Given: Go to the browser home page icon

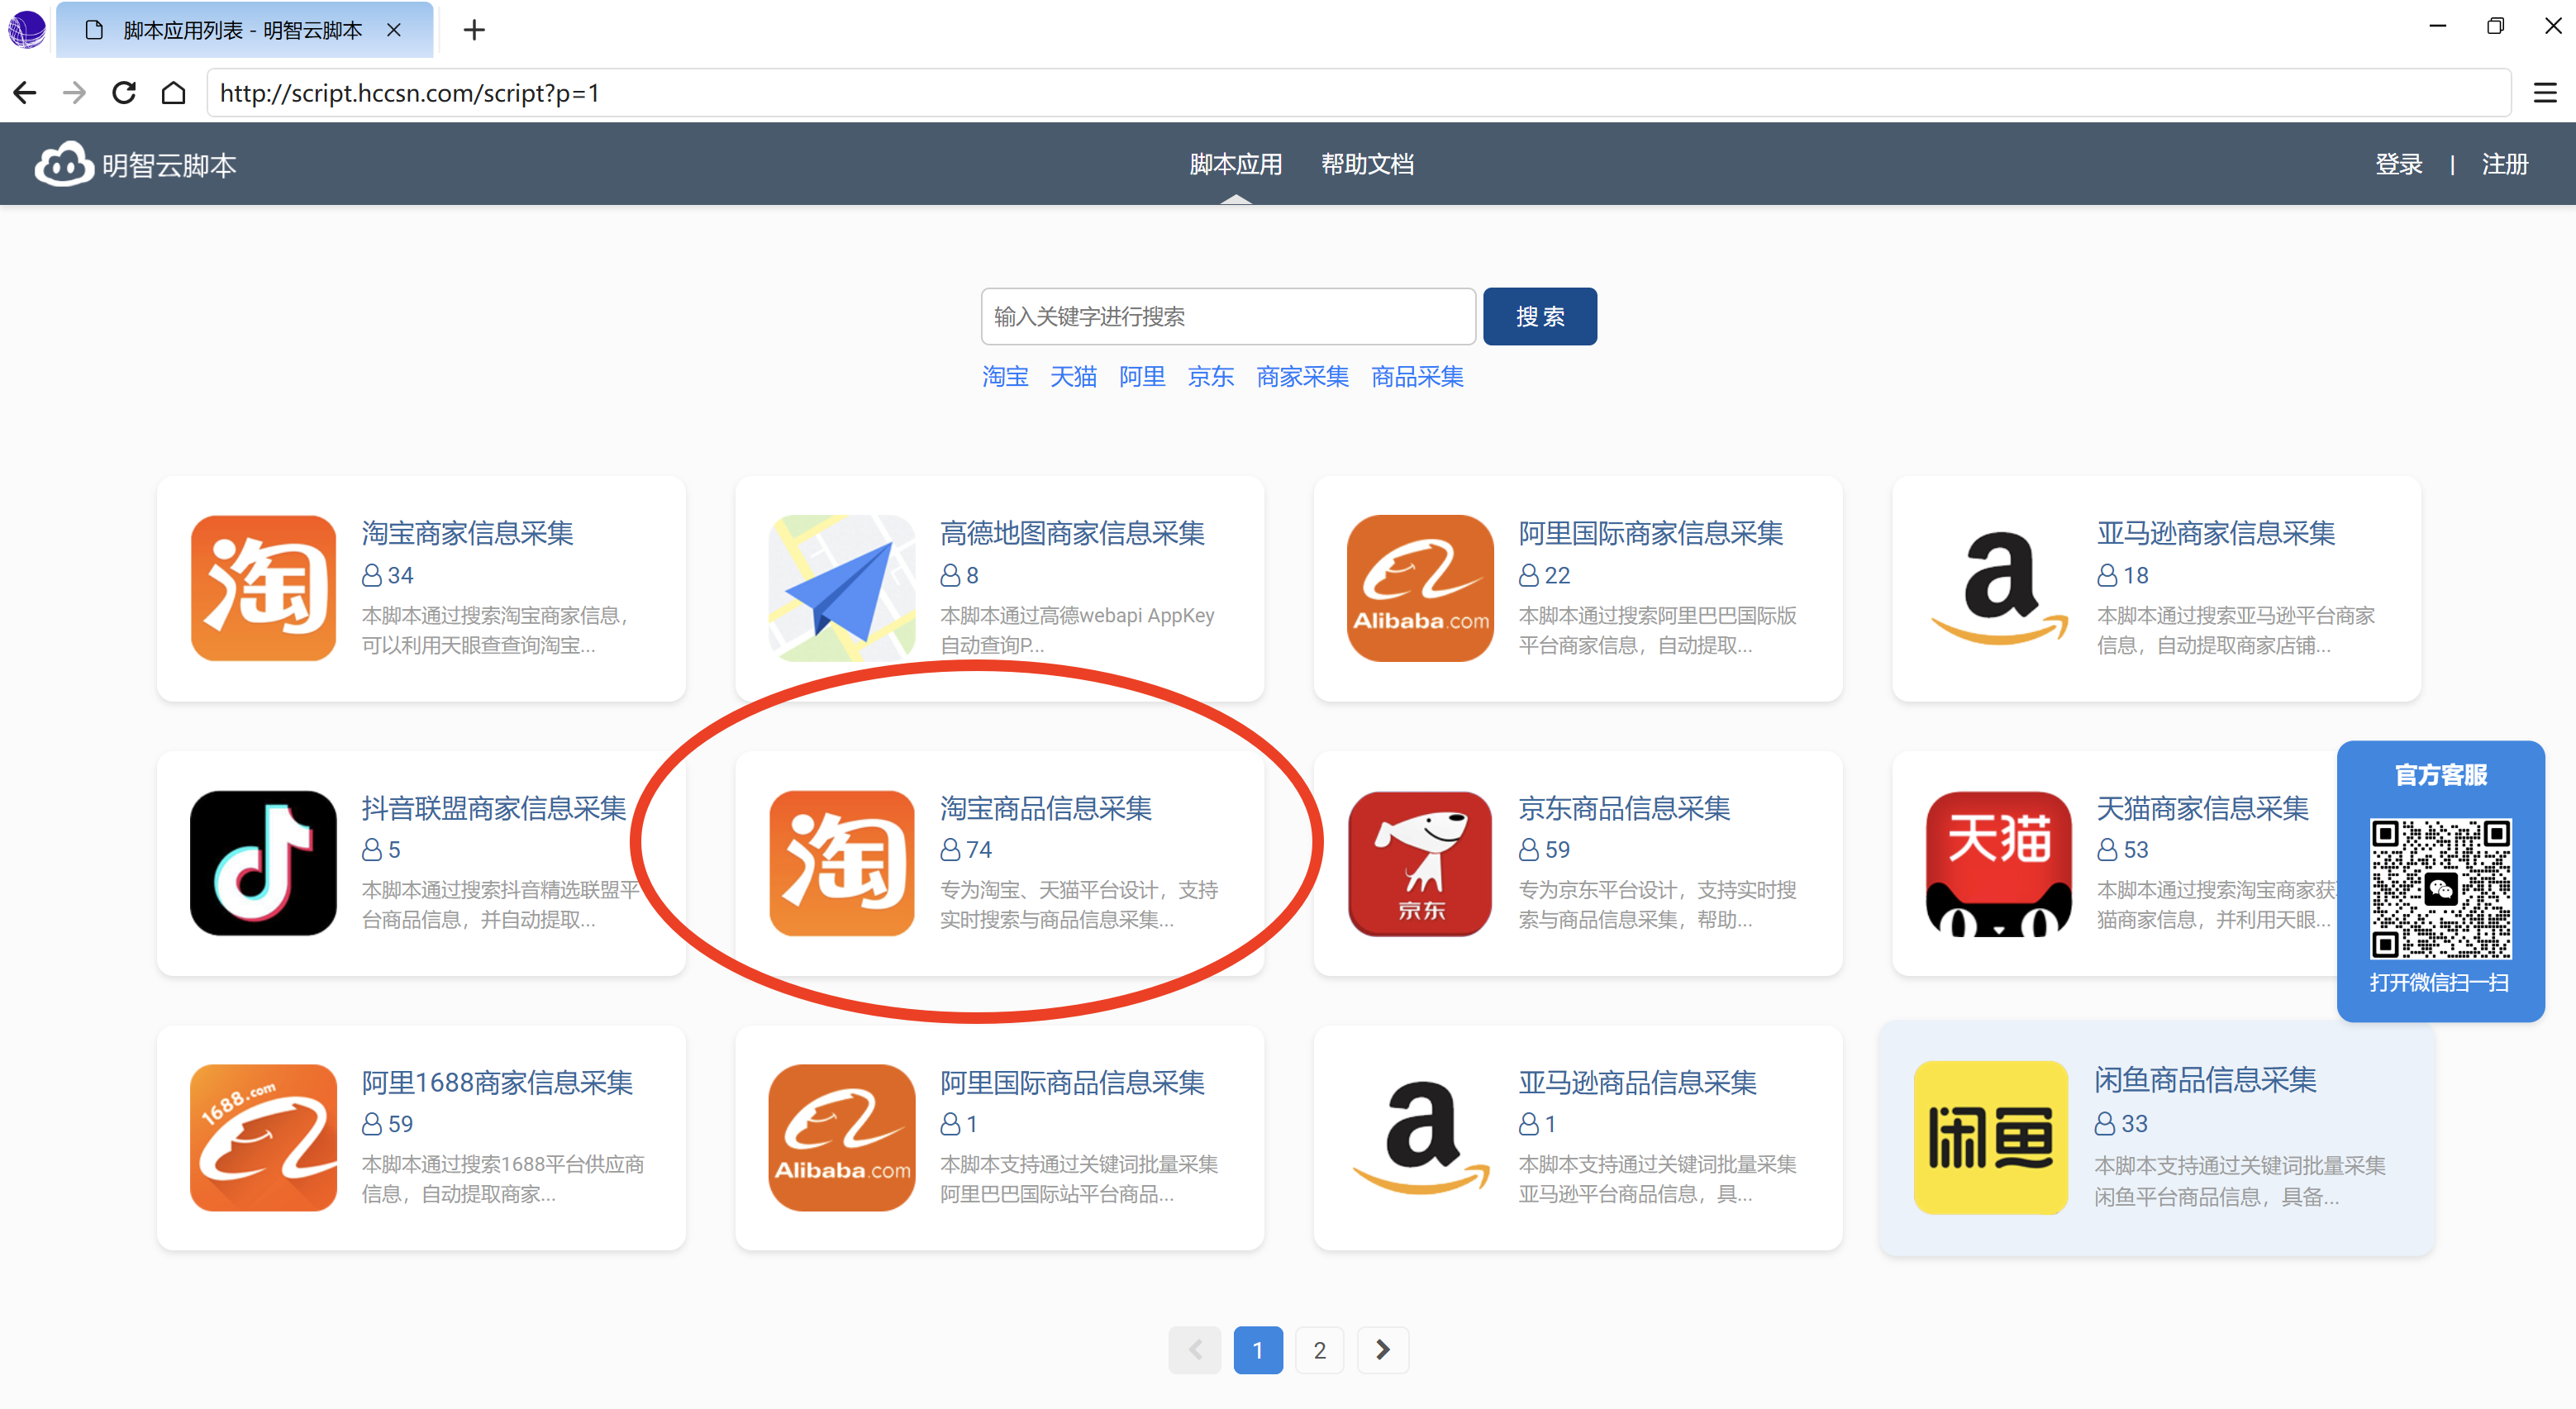Looking at the screenshot, I should 174,93.
